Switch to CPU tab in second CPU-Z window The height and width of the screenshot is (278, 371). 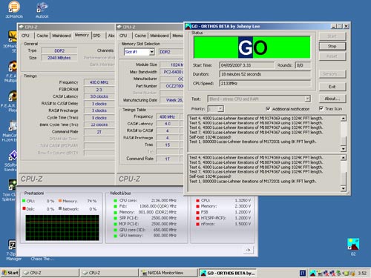click(123, 36)
